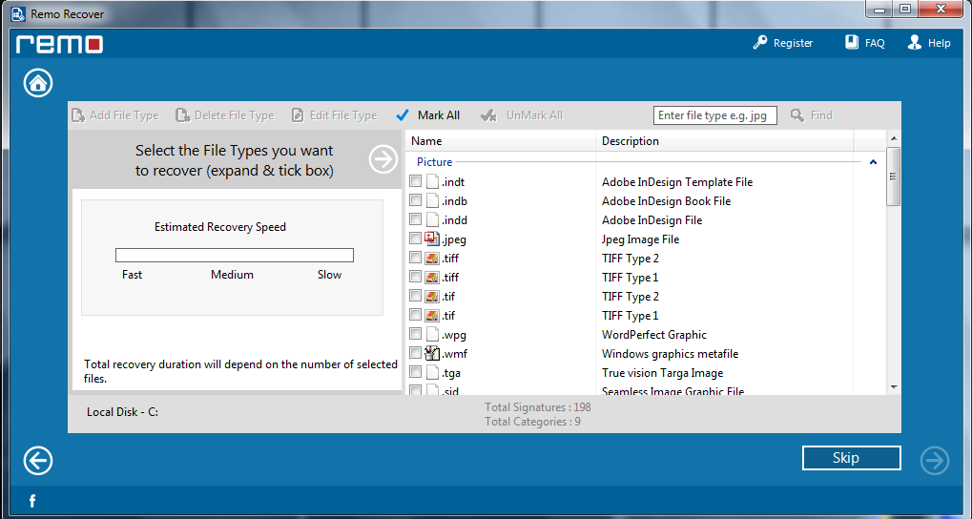The height and width of the screenshot is (519, 972).
Task: Select Adobe InDesign Book File description
Action: pos(667,201)
